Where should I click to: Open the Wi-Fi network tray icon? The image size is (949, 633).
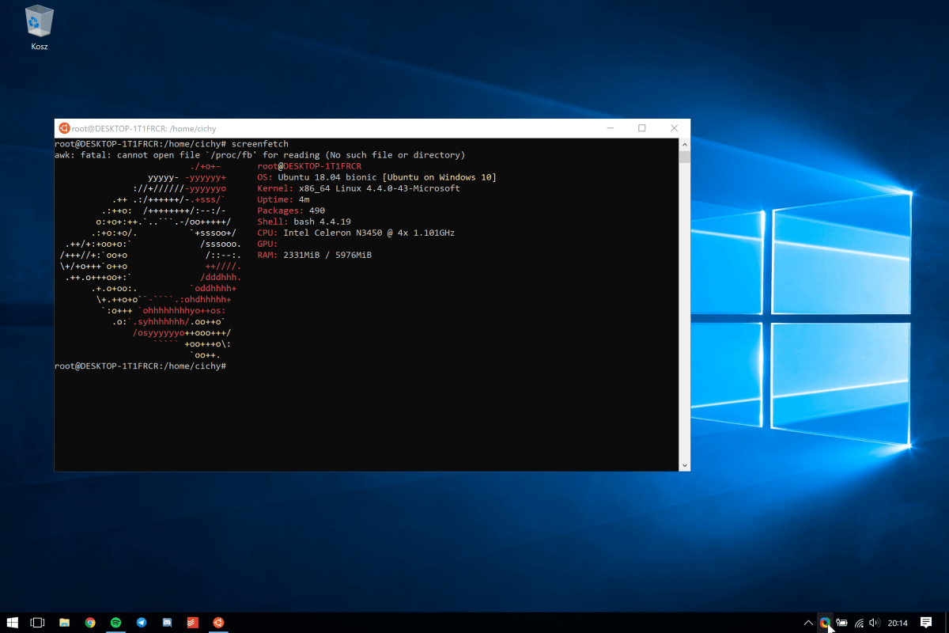point(859,623)
